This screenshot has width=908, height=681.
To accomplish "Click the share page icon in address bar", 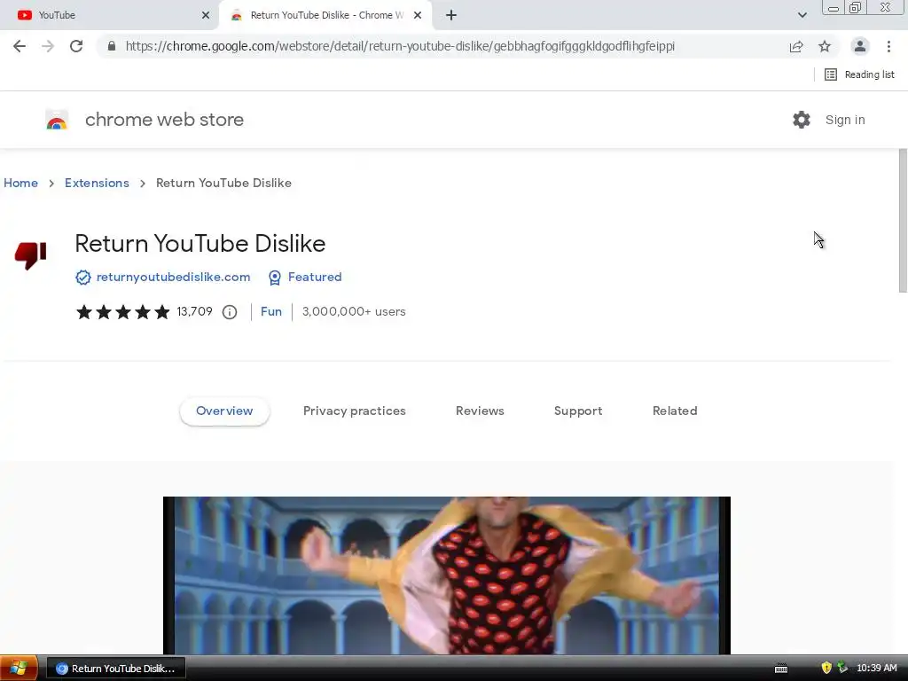I will click(796, 46).
